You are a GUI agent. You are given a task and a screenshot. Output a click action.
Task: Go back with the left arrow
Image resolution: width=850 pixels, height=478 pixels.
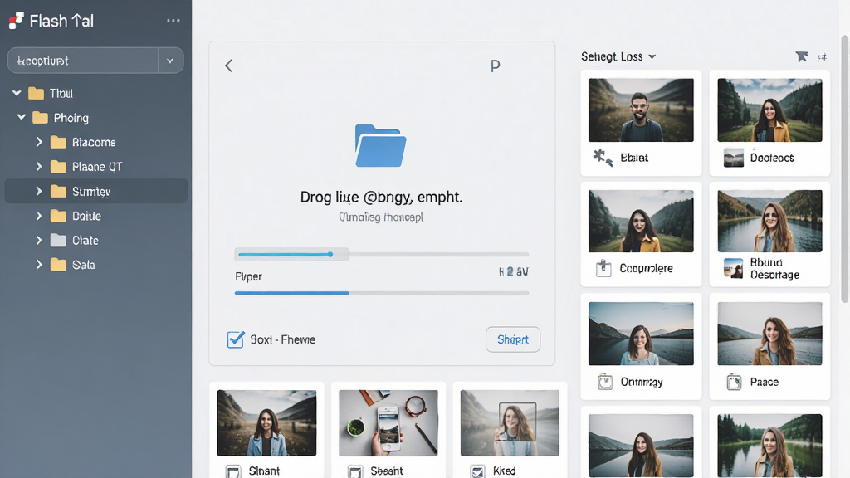coord(229,66)
